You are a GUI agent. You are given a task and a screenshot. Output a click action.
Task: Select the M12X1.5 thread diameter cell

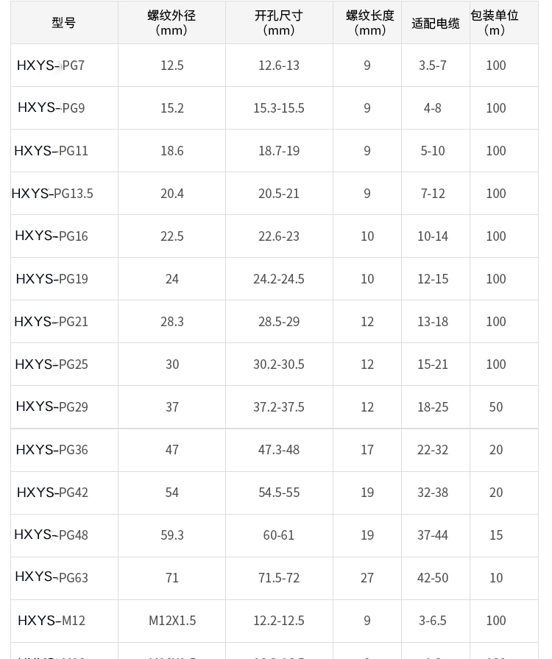171,621
